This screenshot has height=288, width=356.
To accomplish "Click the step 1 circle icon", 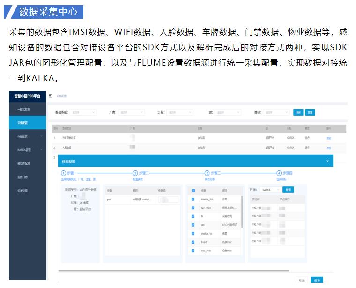I will (64, 173).
